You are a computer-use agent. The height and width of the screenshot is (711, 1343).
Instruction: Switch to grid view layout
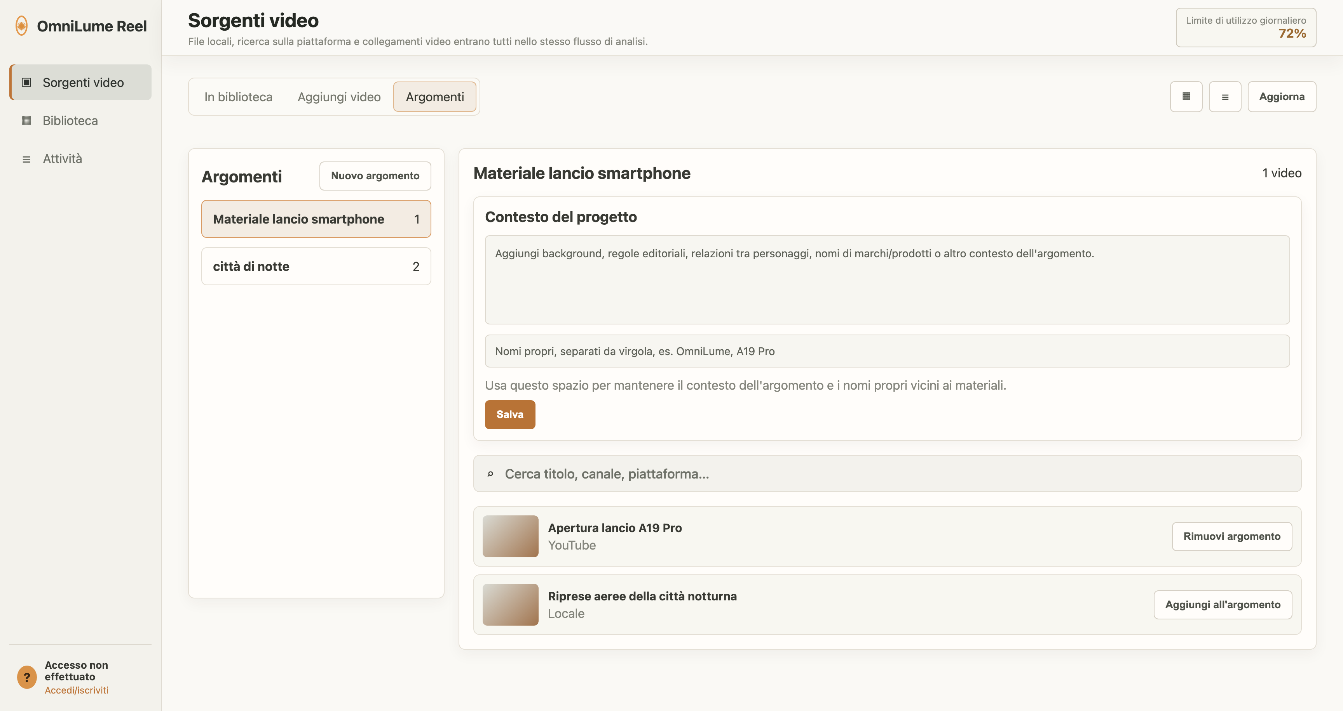pos(1186,97)
